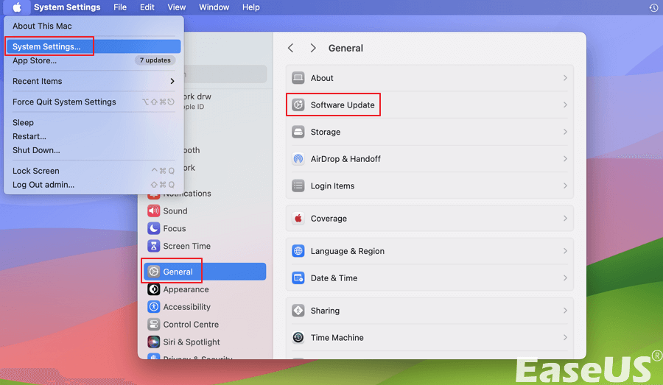Viewport: 663px width, 385px height.
Task: Click the Language & Region globe icon
Action: [298, 251]
